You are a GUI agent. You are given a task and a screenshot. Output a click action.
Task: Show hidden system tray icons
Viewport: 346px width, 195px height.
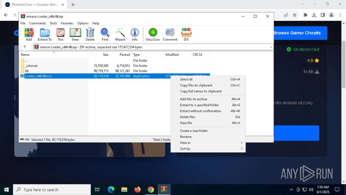(291, 190)
